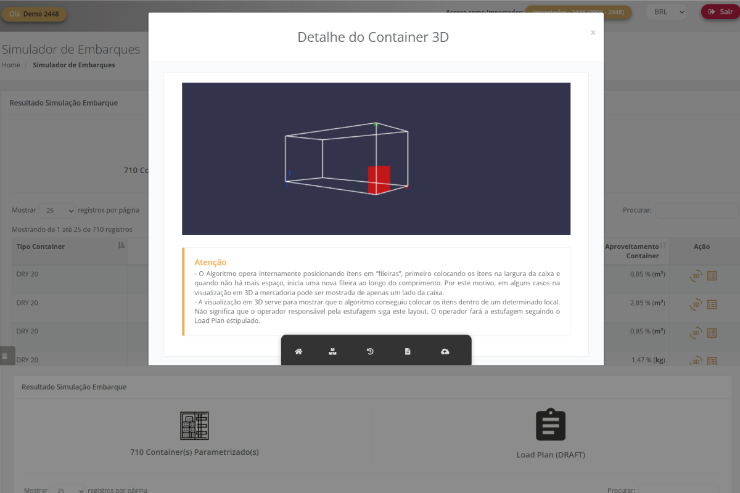This screenshot has width=740, height=493.
Task: Click the Home breadcrumb link
Action: point(11,65)
